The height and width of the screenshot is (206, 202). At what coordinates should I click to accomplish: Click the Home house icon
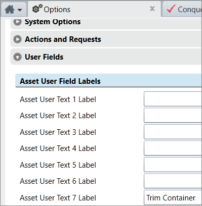(x=9, y=9)
